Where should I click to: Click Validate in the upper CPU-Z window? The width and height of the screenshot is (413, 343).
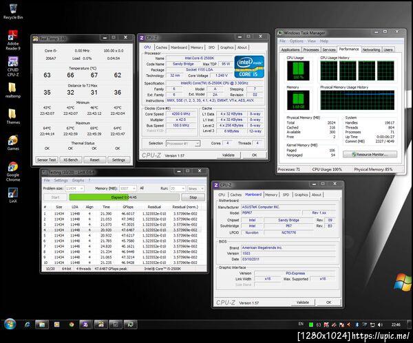pyautogui.click(x=229, y=155)
